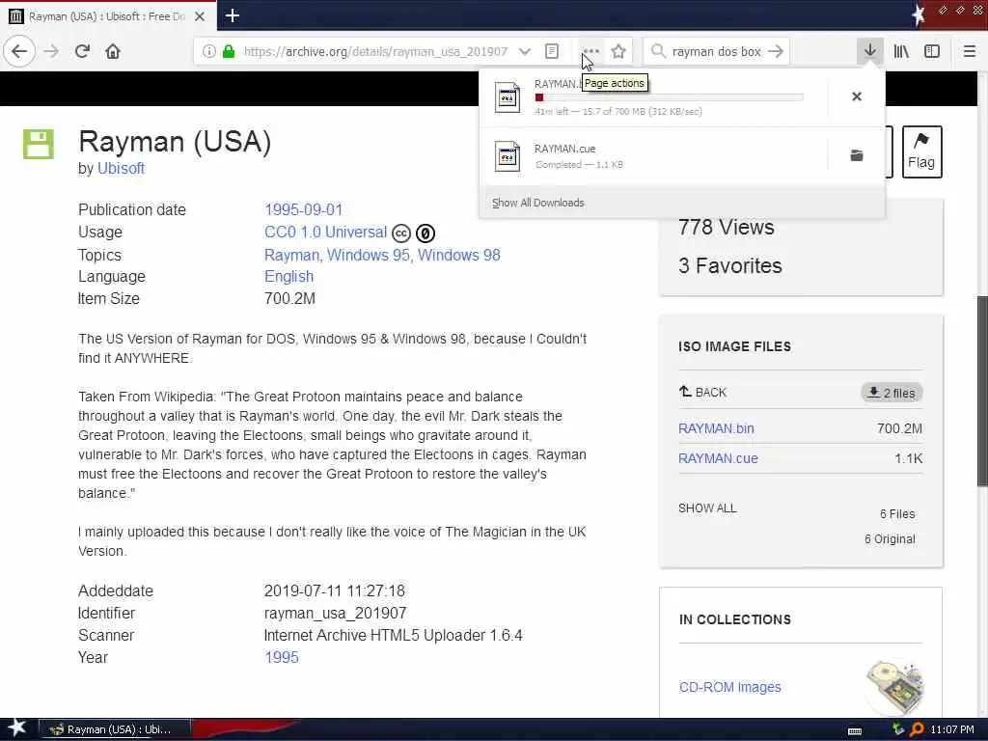Image resolution: width=988 pixels, height=741 pixels.
Task: Bookmark this page with the star
Action: (618, 51)
